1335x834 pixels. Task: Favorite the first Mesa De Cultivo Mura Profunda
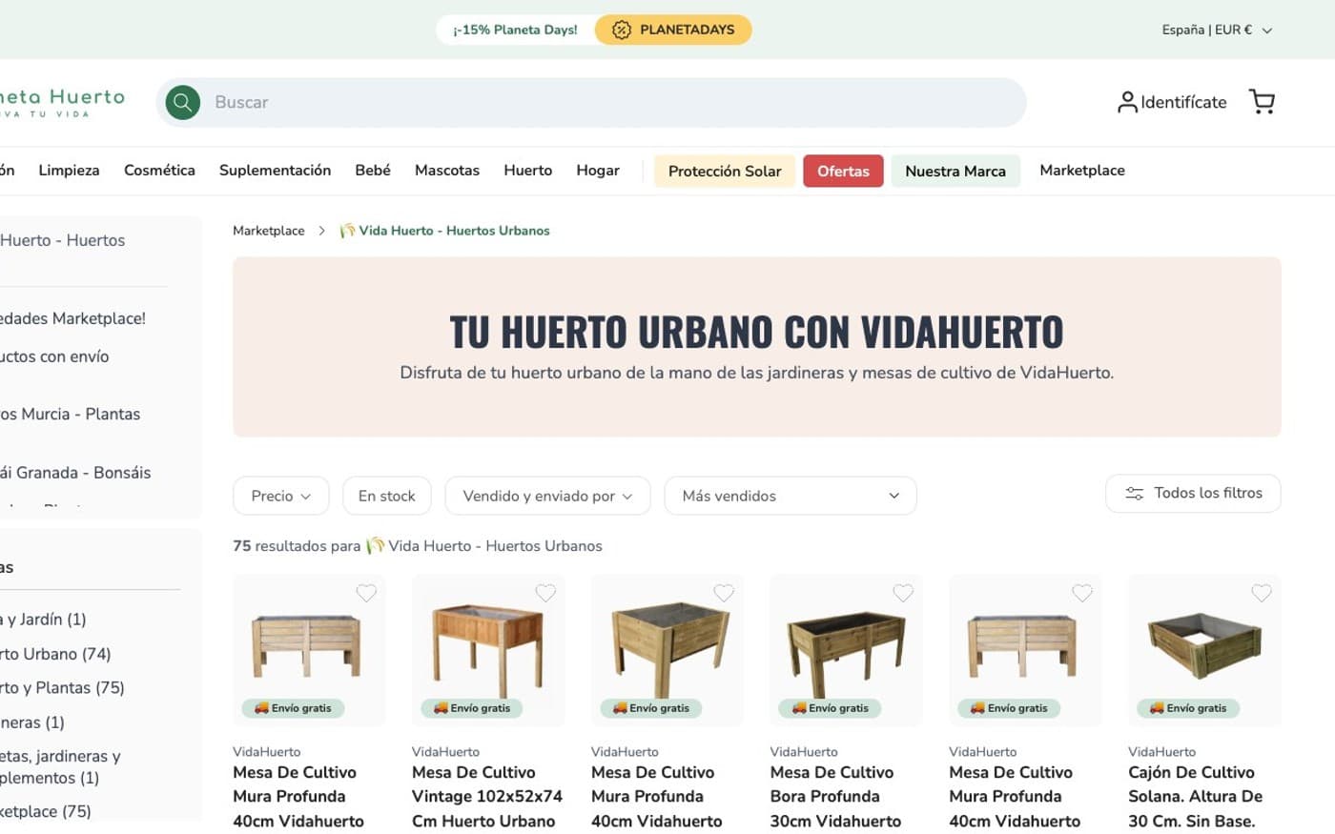(x=366, y=593)
